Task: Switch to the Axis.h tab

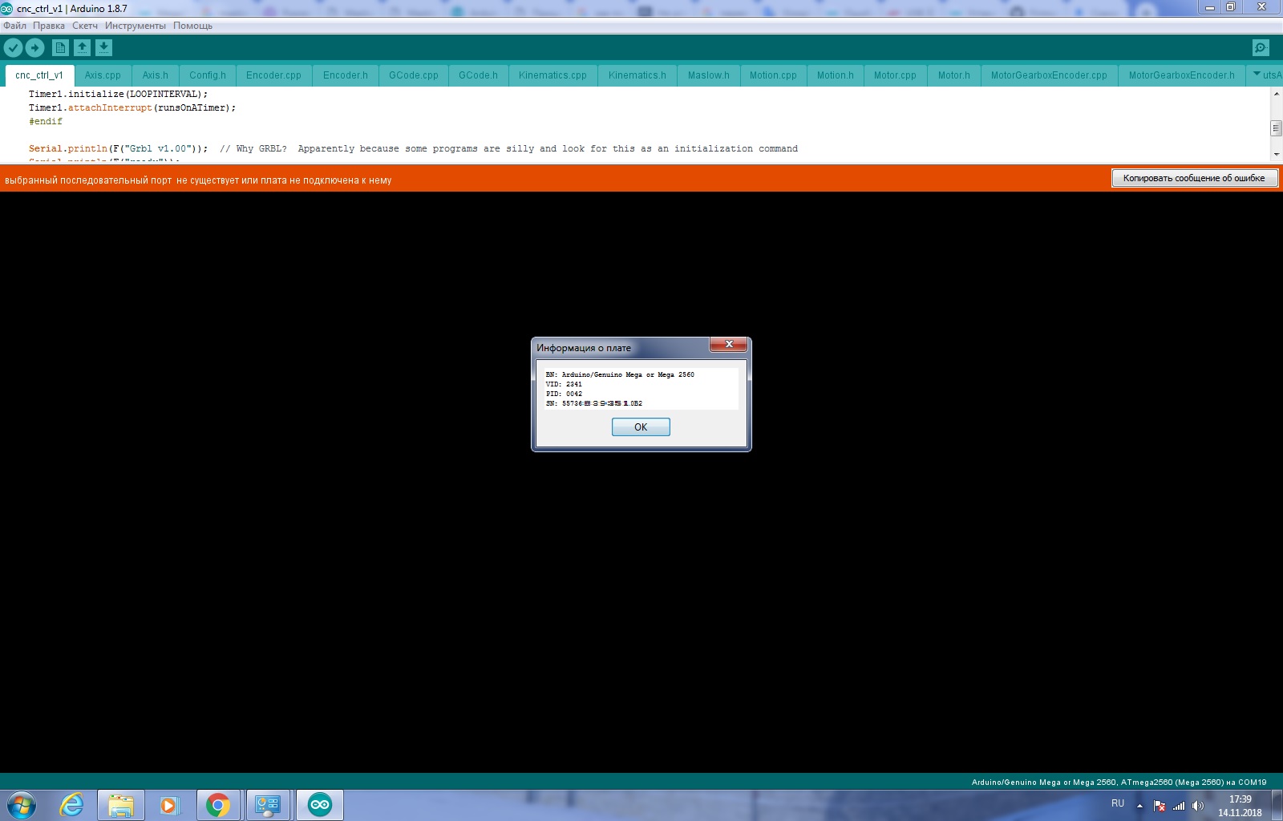Action: click(x=156, y=75)
